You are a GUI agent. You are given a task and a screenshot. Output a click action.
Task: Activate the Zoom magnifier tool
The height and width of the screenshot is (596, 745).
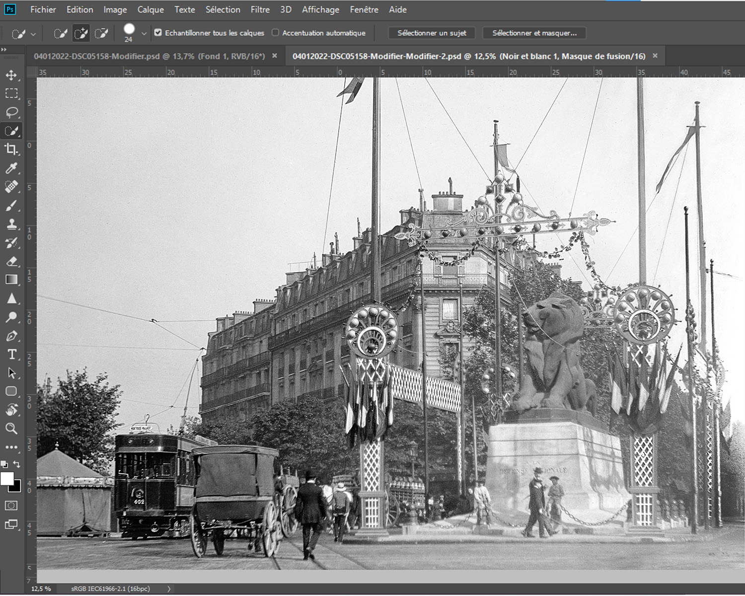tap(11, 429)
